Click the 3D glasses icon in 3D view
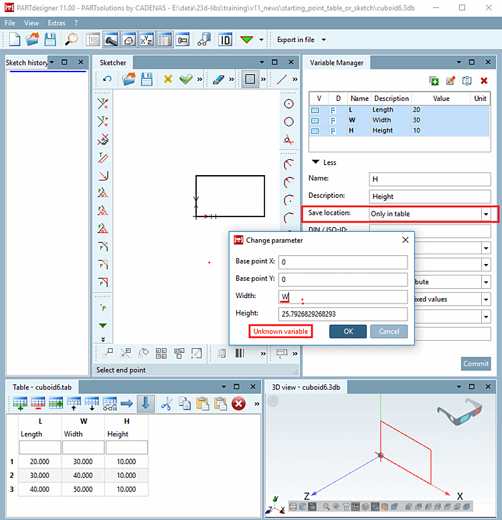Screen dimensions: 502x520 (459, 412)
